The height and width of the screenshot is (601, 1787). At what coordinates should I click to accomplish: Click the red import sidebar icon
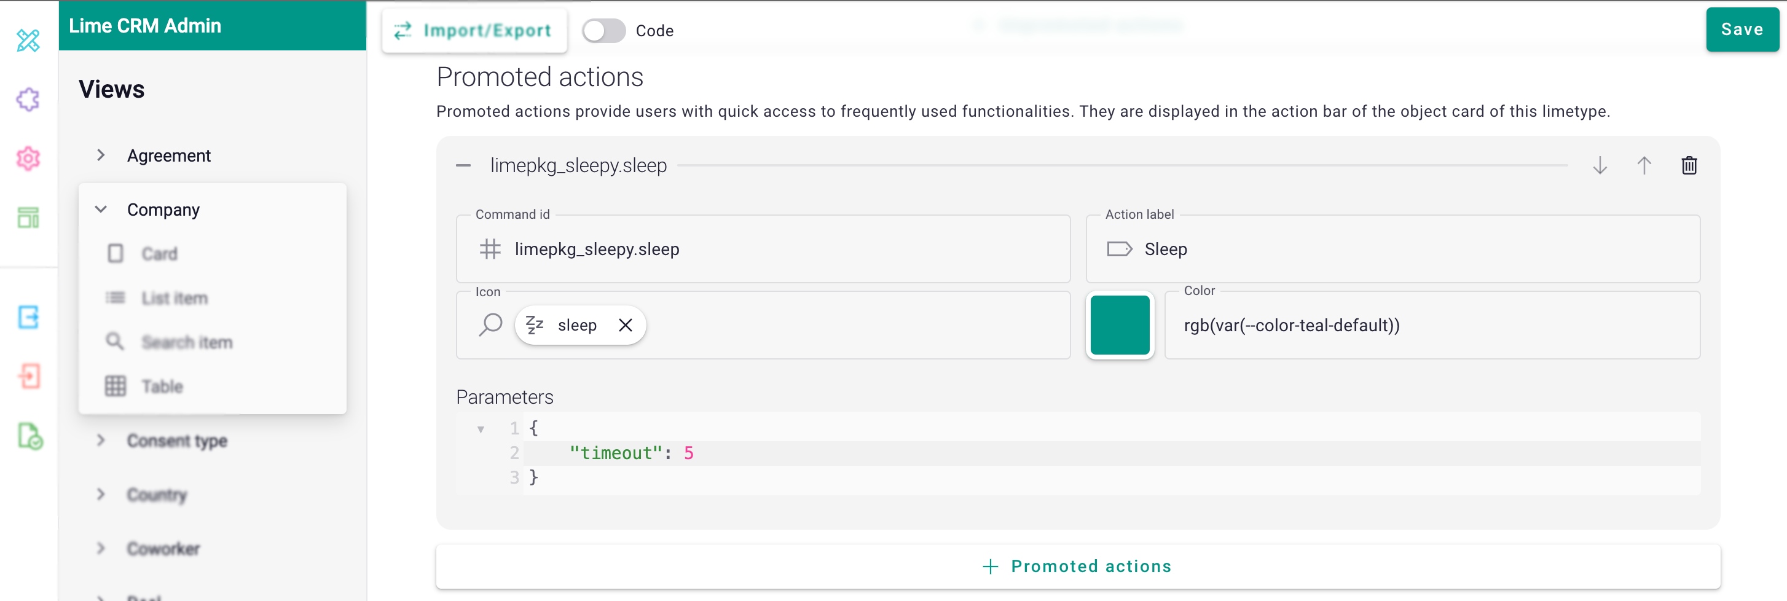pyautogui.click(x=28, y=376)
